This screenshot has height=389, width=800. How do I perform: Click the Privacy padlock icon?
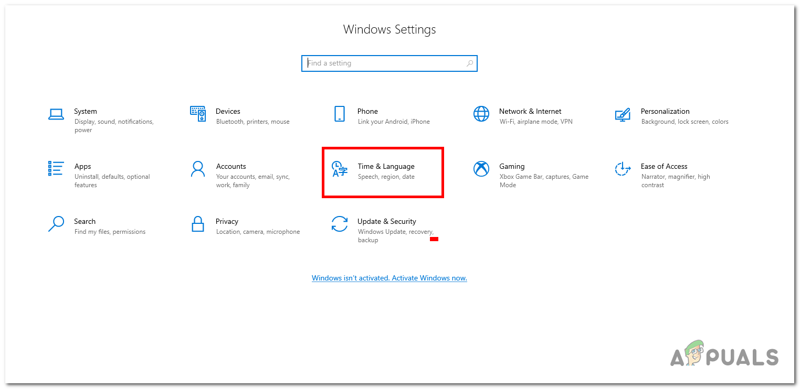point(198,224)
